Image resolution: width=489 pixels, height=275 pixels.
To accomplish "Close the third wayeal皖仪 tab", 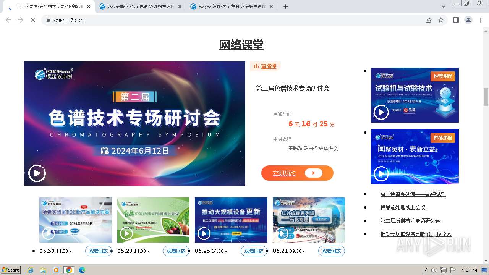I will (x=271, y=6).
